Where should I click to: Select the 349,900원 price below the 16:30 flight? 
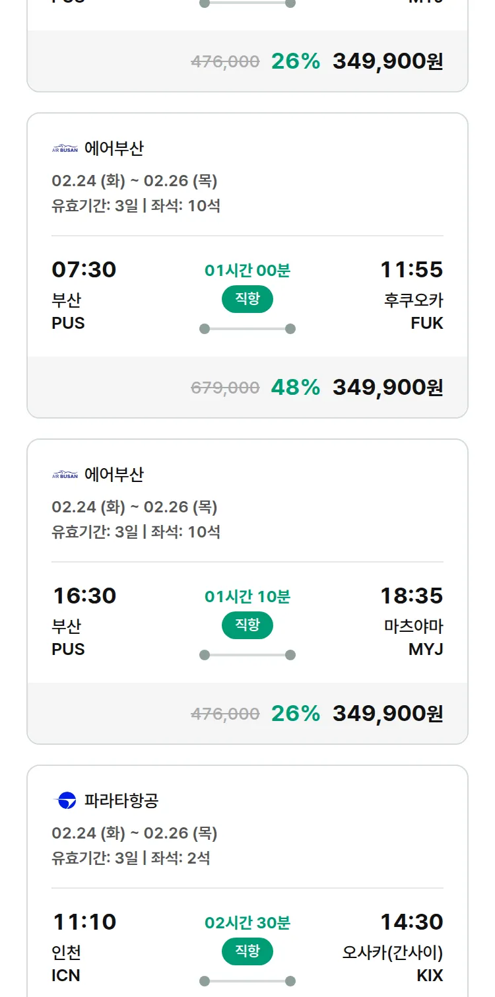387,714
